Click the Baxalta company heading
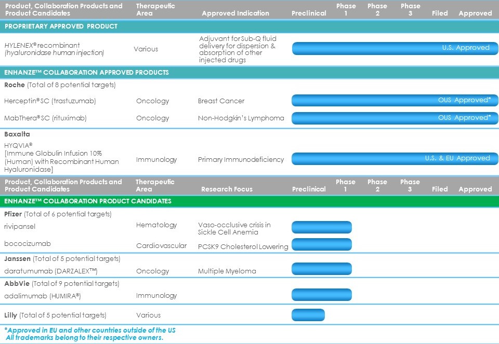Viewport: 499px width, 344px height. click(x=17, y=134)
